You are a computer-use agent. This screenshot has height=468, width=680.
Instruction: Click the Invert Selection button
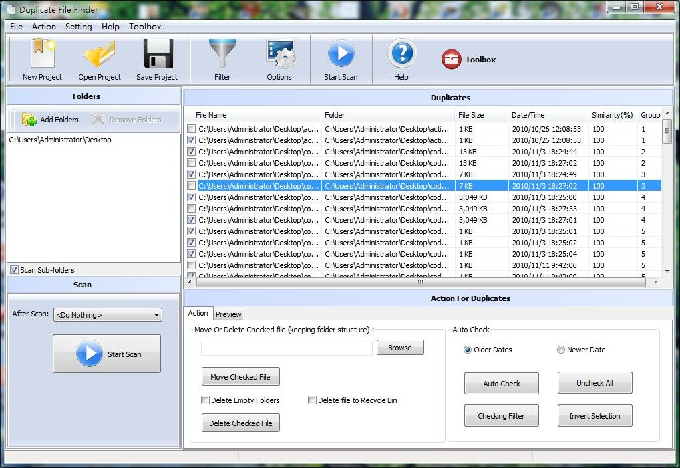coord(594,416)
